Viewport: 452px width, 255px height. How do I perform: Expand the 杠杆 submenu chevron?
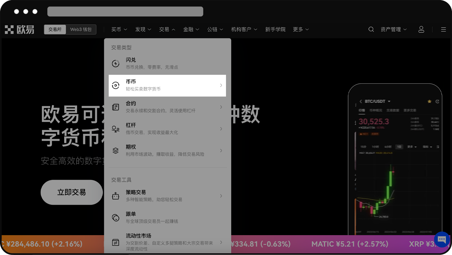pos(221,129)
